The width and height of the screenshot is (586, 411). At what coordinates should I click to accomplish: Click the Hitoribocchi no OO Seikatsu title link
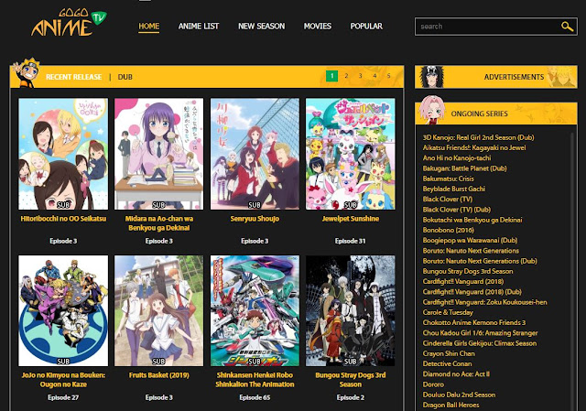pos(63,219)
